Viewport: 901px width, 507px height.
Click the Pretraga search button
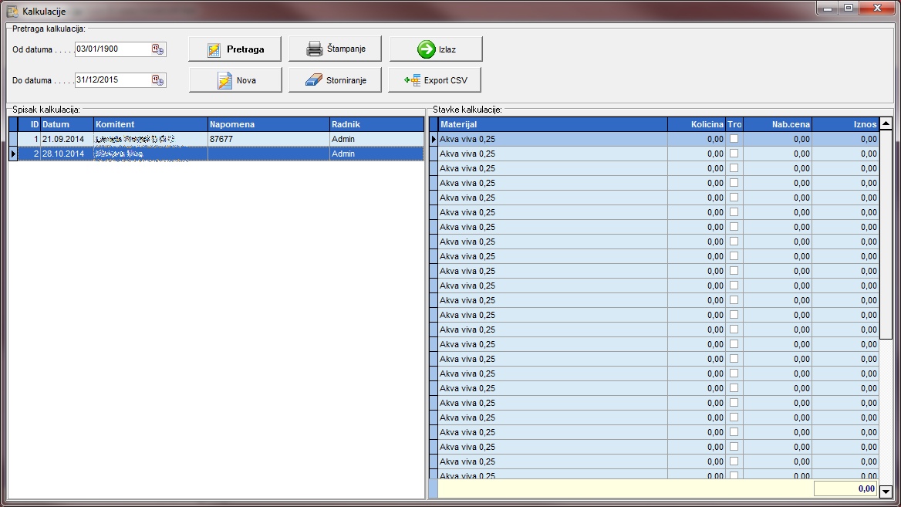235,49
